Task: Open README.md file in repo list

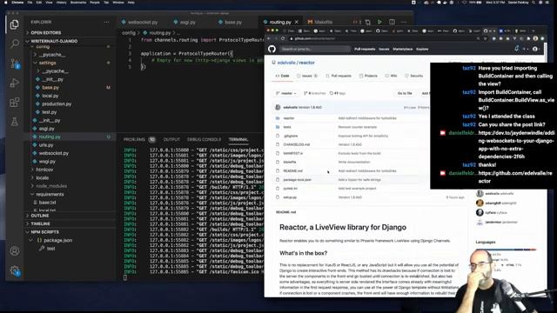Action: 292,171
